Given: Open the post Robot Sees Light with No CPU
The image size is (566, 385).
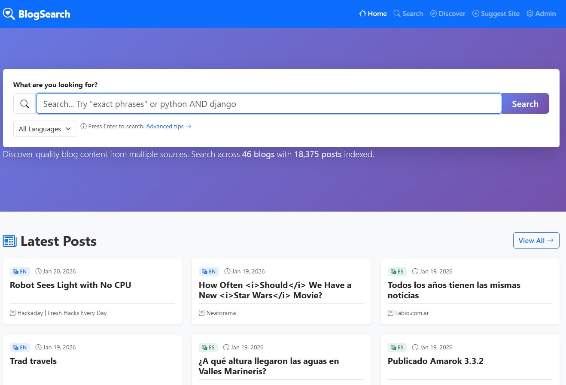Looking at the screenshot, I should click(x=70, y=285).
